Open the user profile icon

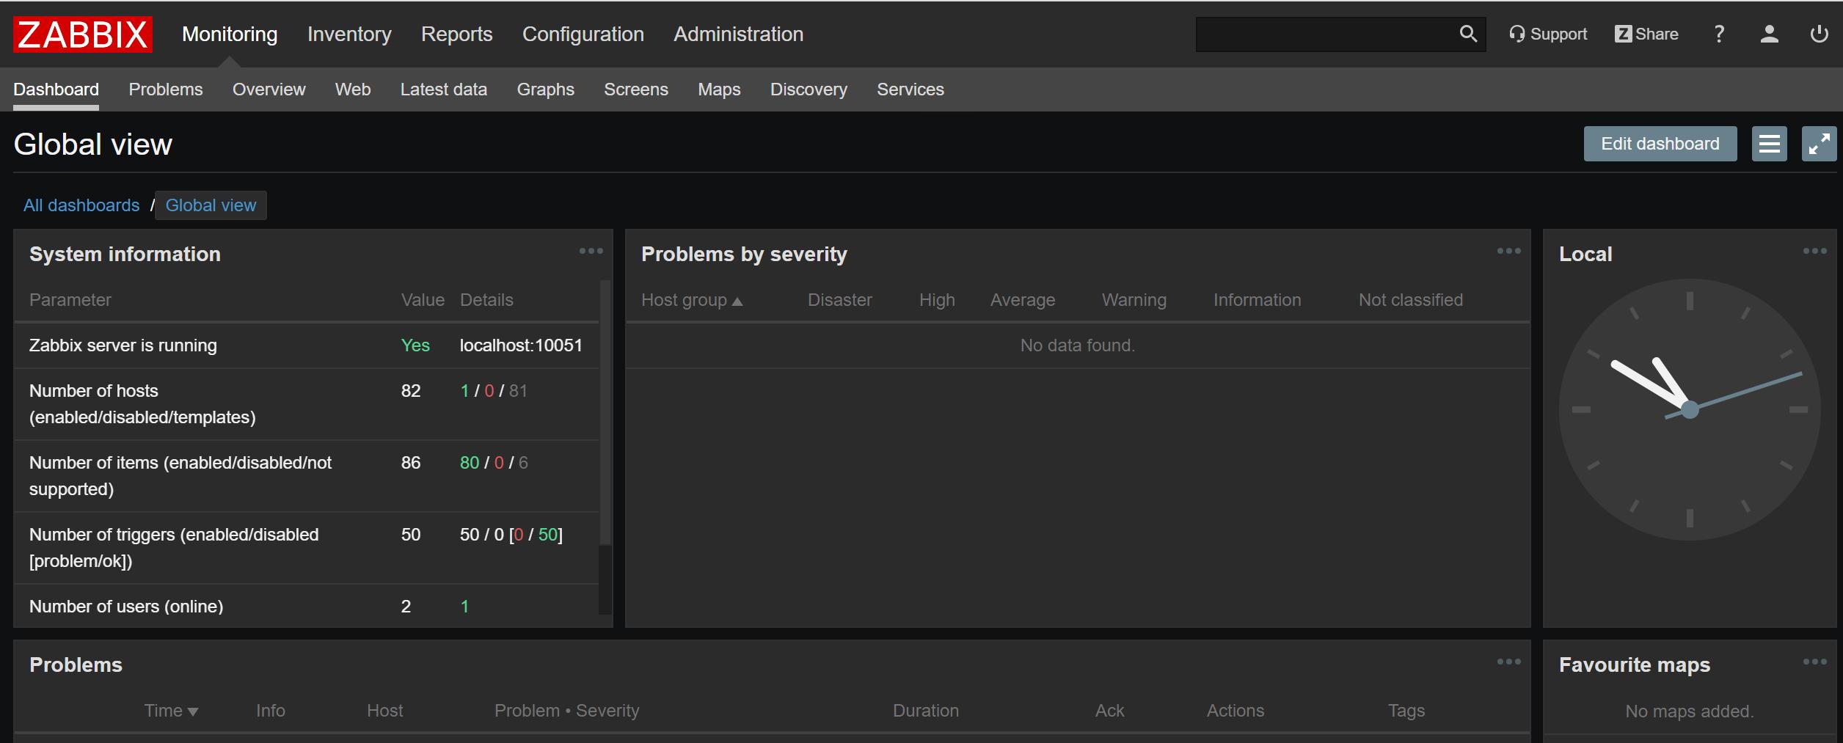[1769, 34]
